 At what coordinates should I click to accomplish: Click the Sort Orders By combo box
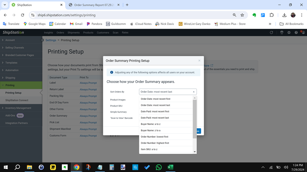coord(167,92)
